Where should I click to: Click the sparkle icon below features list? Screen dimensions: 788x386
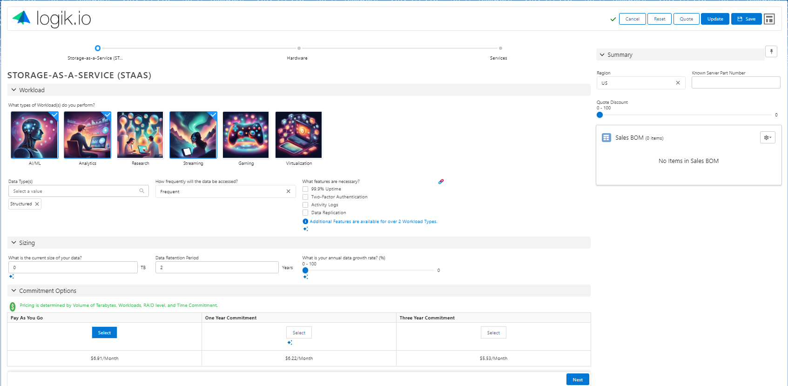[305, 229]
